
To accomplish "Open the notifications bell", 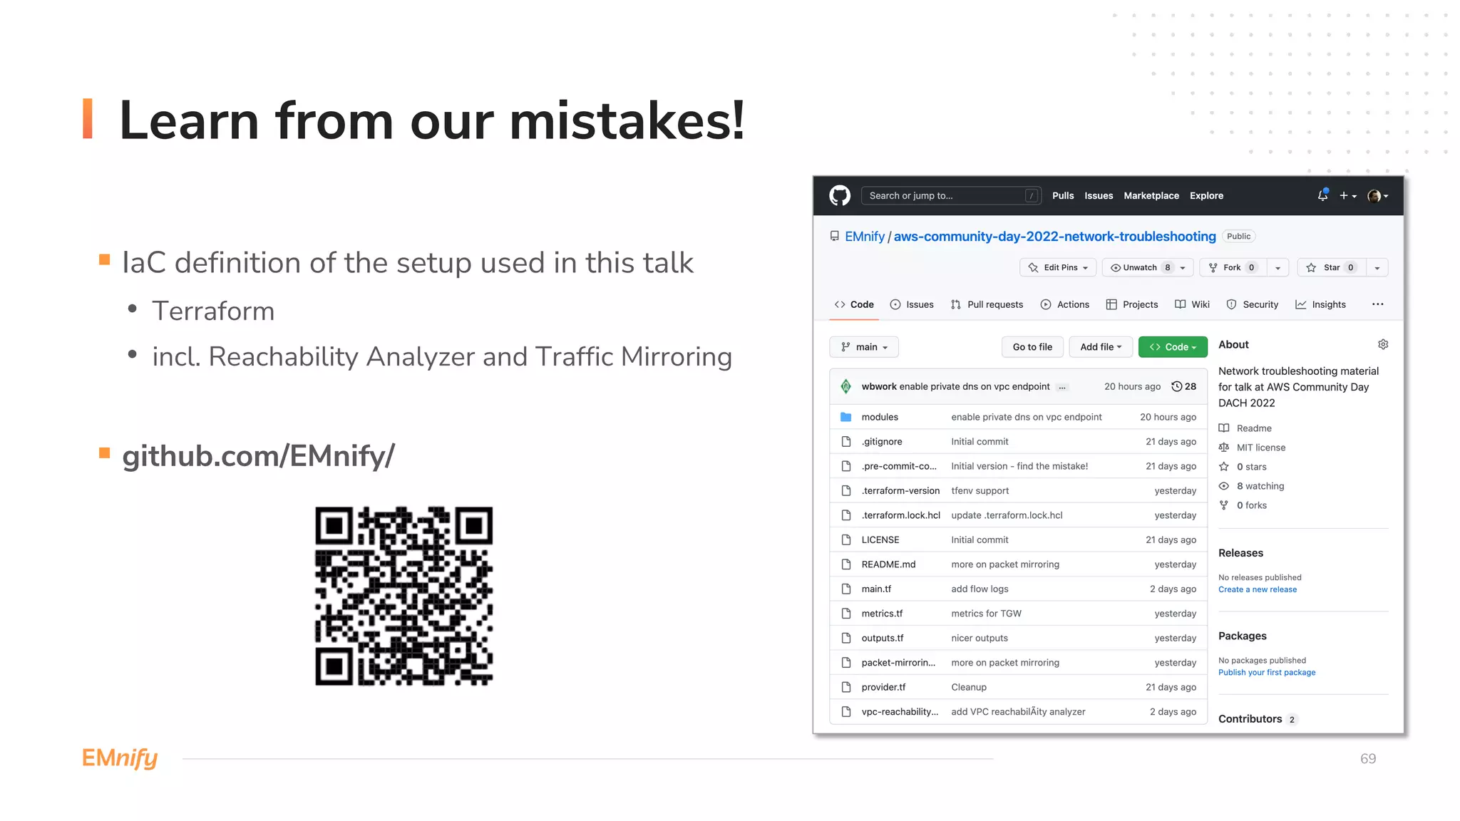I will coord(1322,195).
